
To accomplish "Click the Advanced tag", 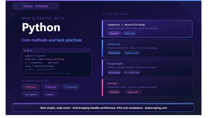I will click(114, 92).
